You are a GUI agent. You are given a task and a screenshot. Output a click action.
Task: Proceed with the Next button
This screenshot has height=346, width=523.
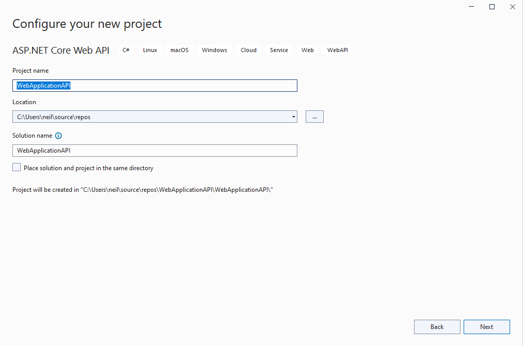486,327
